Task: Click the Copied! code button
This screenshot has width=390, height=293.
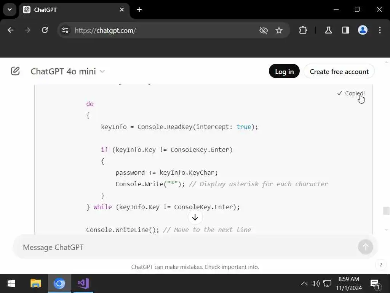Action: click(x=351, y=93)
